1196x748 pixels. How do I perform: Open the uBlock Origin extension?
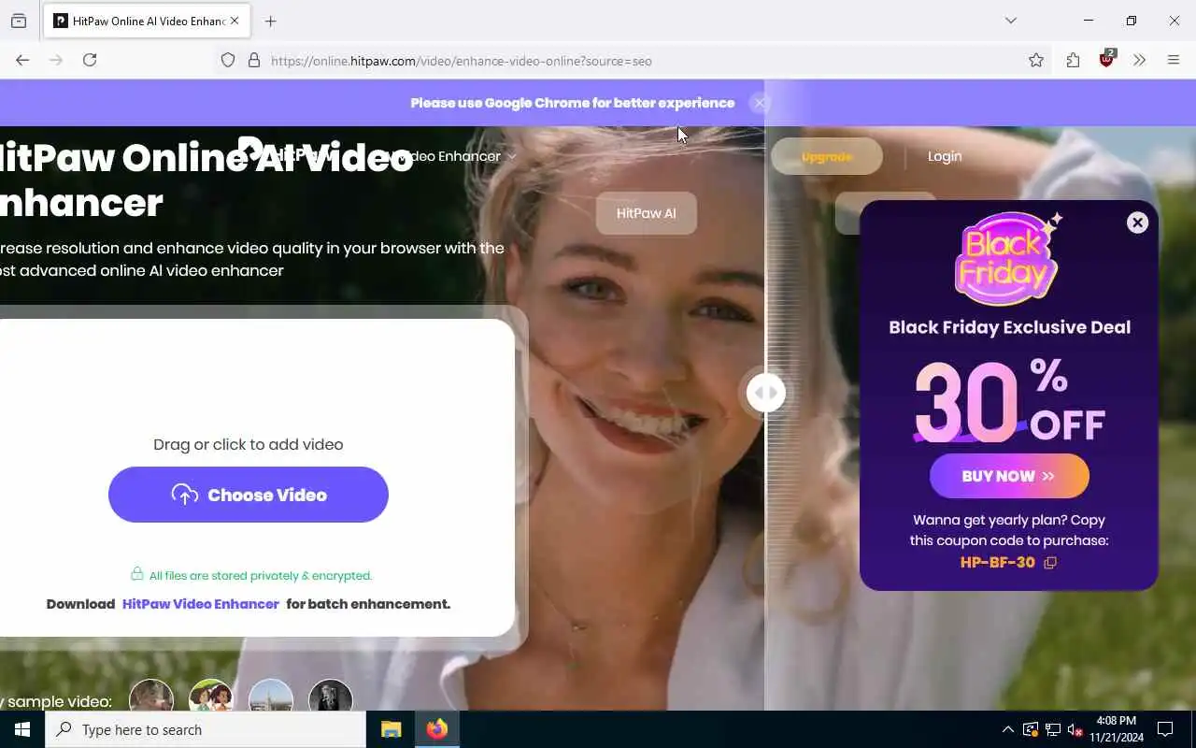point(1107,59)
